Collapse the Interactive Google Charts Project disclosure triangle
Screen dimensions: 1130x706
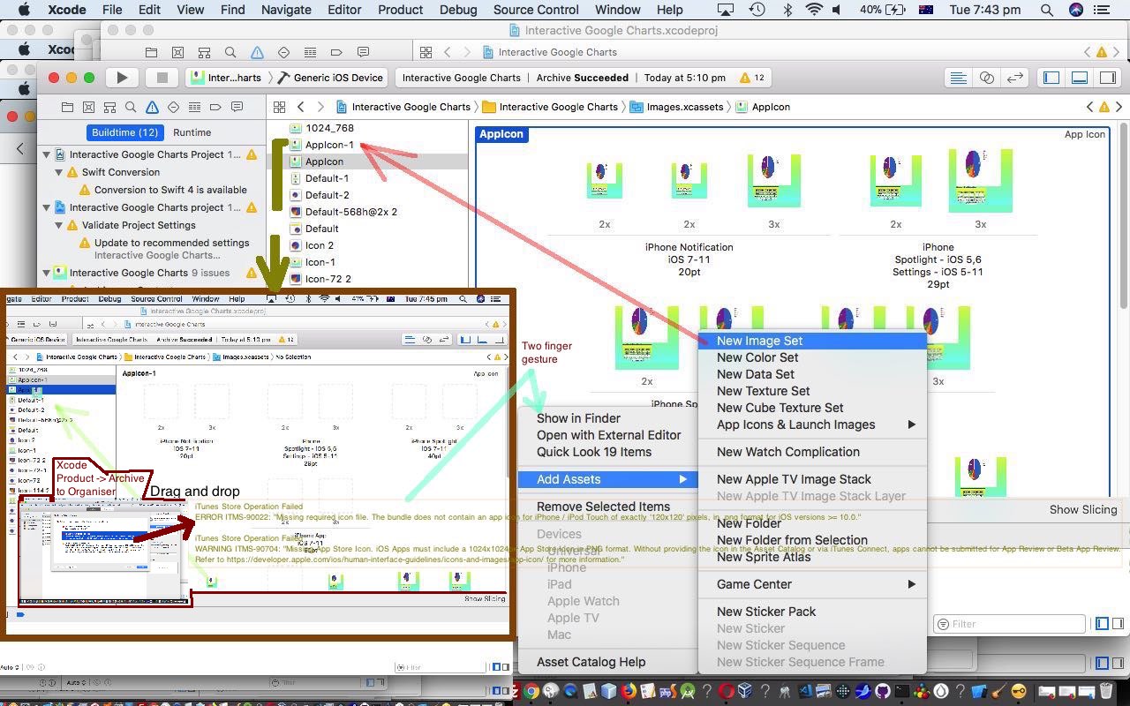coord(46,154)
